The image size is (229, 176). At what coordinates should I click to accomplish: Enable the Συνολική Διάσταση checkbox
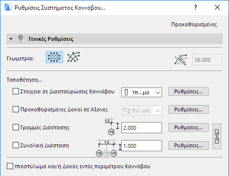16,145
